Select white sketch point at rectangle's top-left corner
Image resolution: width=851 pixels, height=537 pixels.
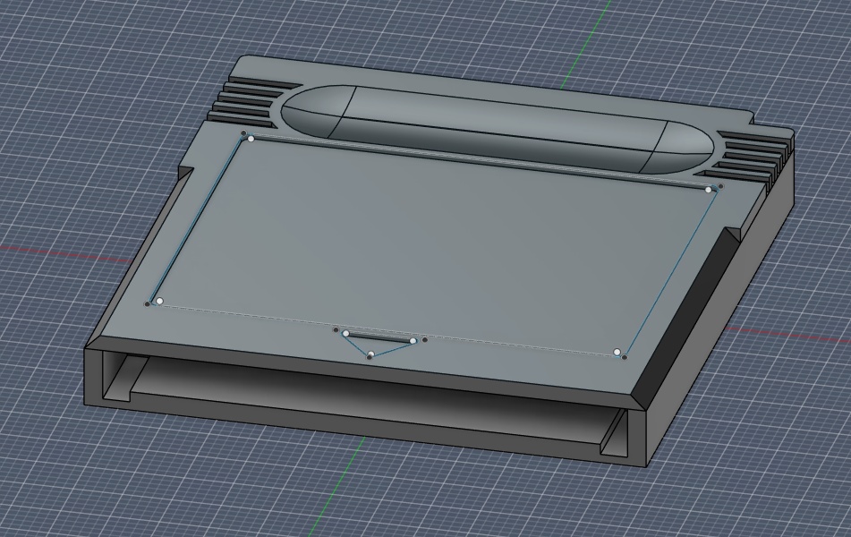point(251,139)
